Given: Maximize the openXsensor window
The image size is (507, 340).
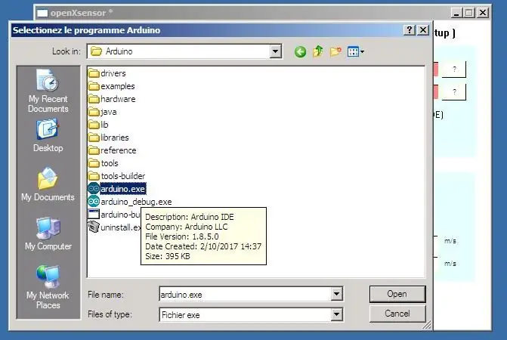Looking at the screenshot, I should coord(469,13).
